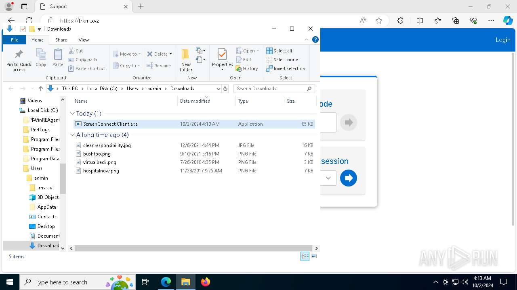
Task: Switch to the View ribbon tab
Action: tap(84, 40)
